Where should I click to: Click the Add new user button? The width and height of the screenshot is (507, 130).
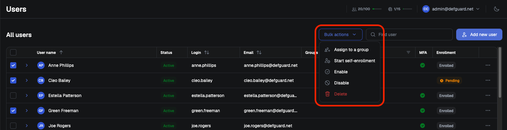479,35
